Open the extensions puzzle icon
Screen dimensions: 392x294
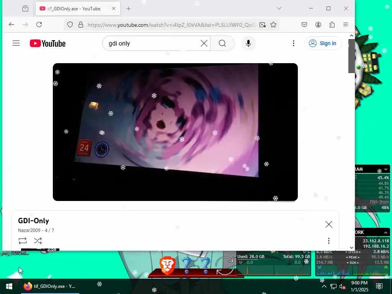pyautogui.click(x=332, y=24)
